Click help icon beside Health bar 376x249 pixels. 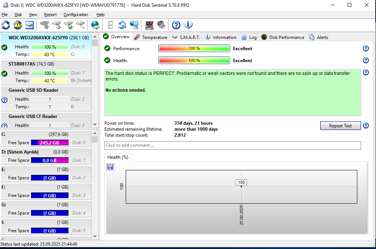point(366,60)
